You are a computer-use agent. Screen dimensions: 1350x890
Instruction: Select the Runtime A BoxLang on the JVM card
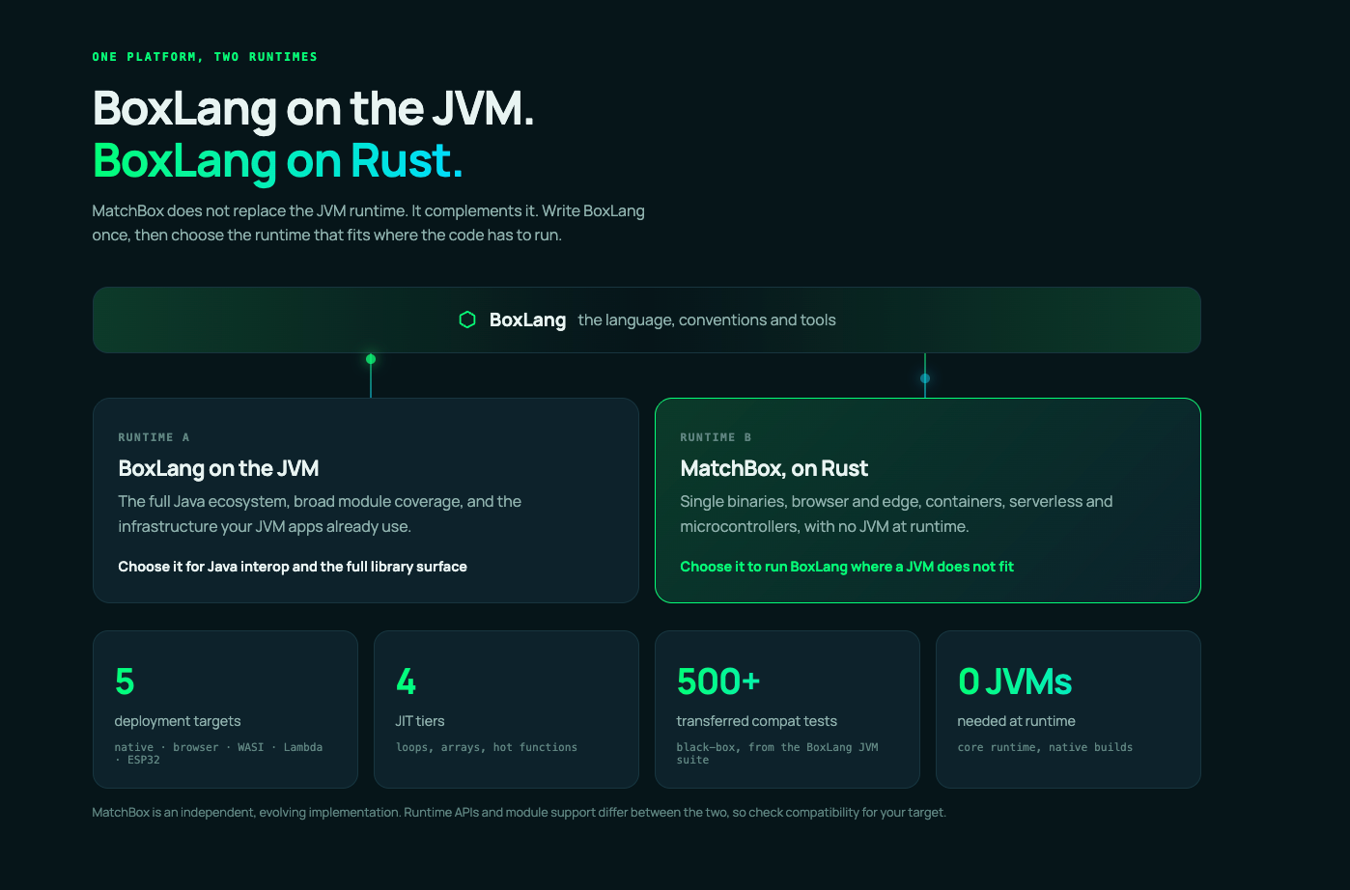pyautogui.click(x=366, y=500)
